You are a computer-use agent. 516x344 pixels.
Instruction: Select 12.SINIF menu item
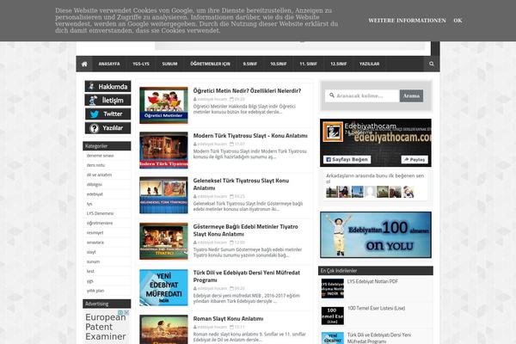point(339,64)
